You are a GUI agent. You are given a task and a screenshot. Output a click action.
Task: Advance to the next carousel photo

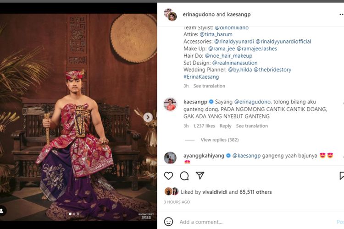tap(148, 117)
